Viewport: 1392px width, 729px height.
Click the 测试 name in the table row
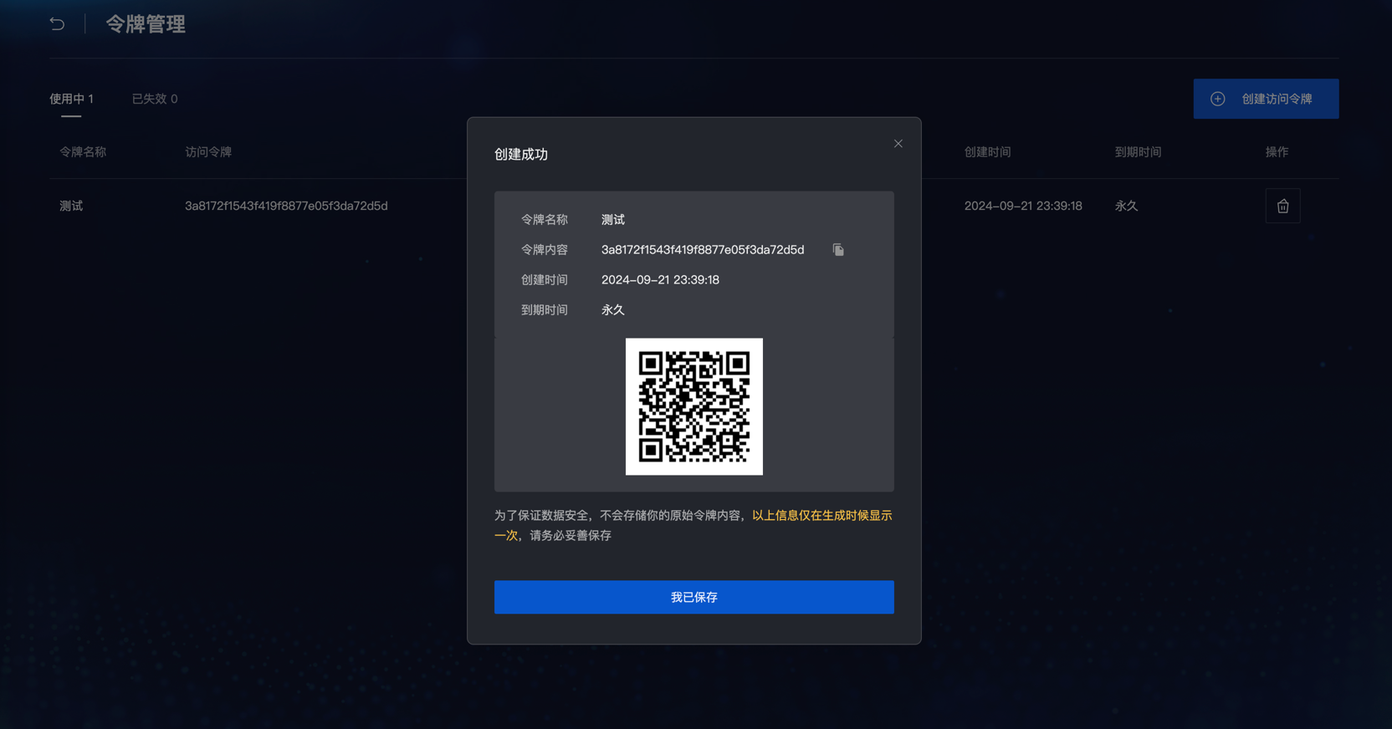tap(71, 206)
